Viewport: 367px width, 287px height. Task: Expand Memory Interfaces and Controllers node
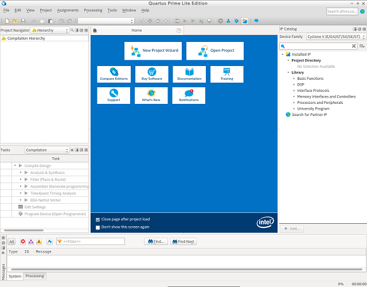pyautogui.click(x=294, y=96)
